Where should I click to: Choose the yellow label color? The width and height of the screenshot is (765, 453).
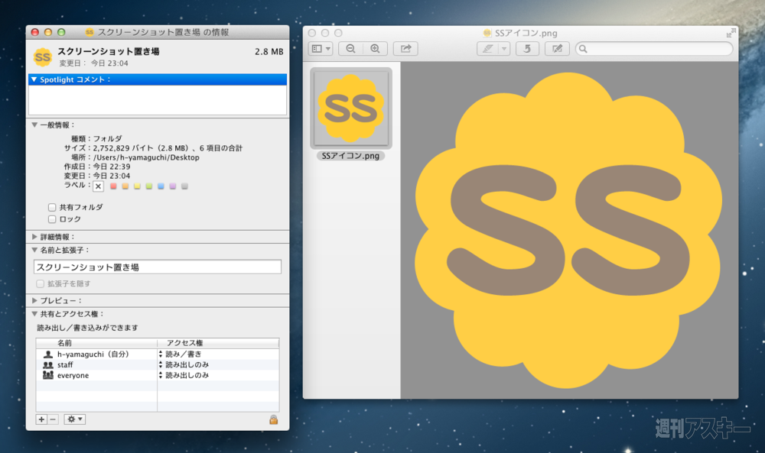point(137,186)
